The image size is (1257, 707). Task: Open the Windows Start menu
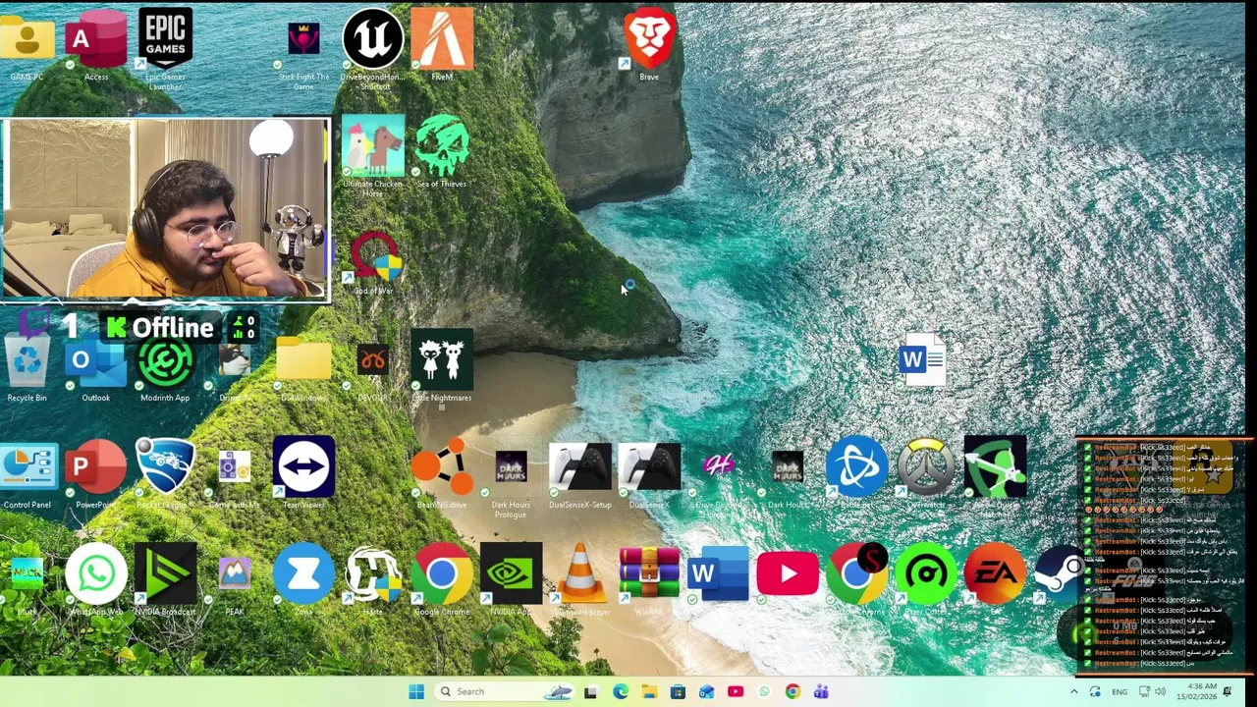click(416, 691)
